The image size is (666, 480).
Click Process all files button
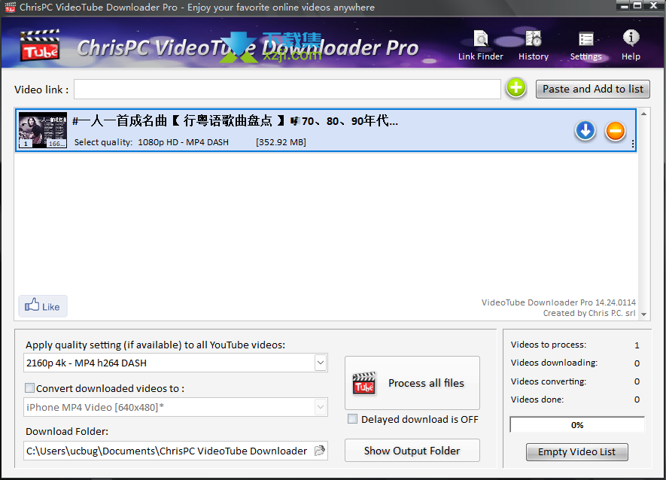[x=412, y=383]
